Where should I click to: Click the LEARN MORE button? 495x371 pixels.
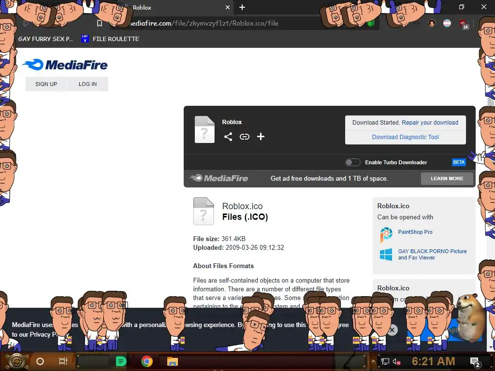(x=447, y=179)
